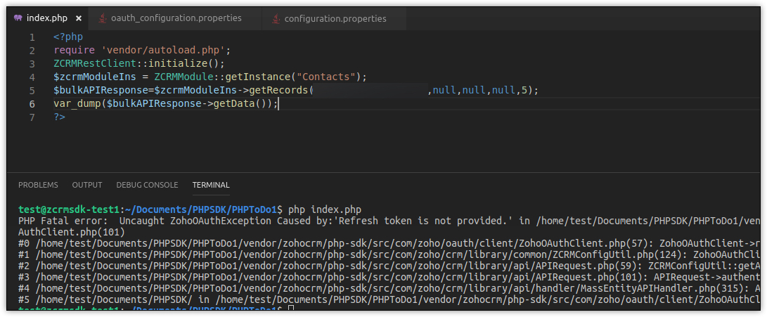Click line number 4 in the gutter

(32, 77)
